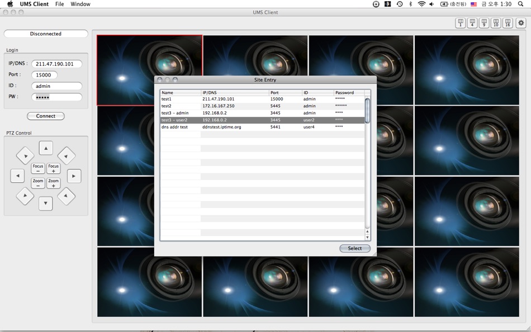Select the test3 - user2 row
The image size is (531, 332).
pos(263,120)
